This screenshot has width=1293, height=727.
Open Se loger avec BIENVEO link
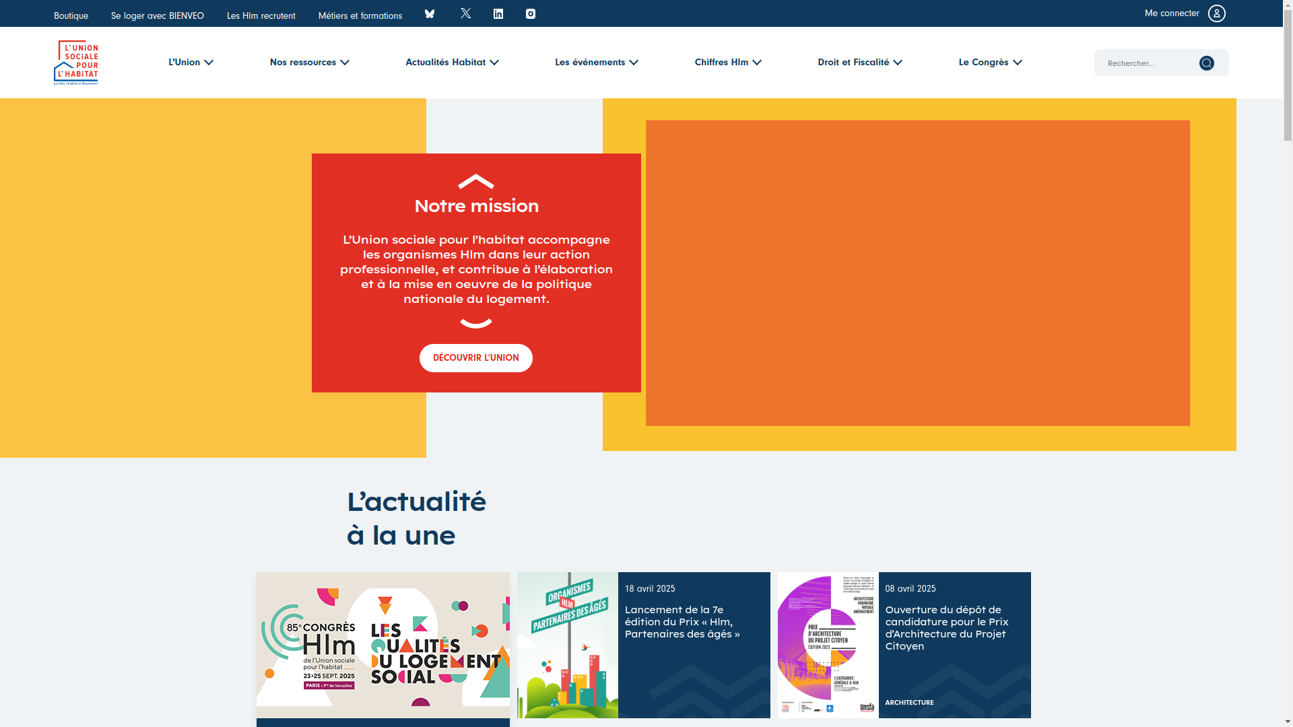158,15
